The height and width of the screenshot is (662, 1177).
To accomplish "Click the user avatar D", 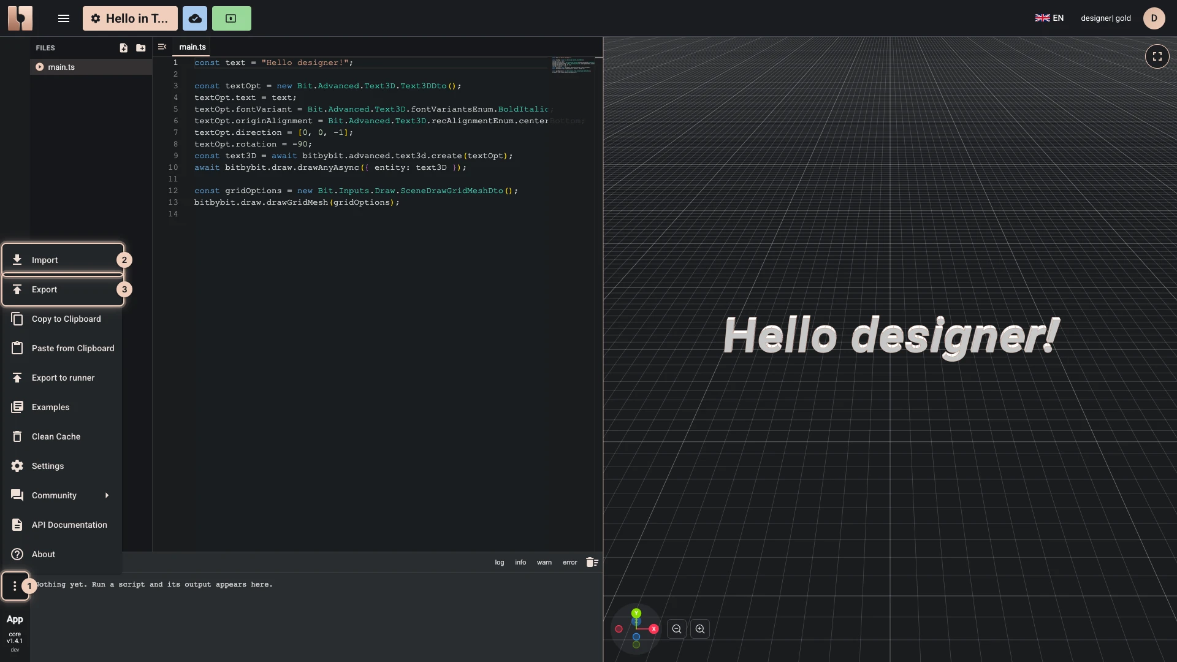I will pyautogui.click(x=1154, y=18).
